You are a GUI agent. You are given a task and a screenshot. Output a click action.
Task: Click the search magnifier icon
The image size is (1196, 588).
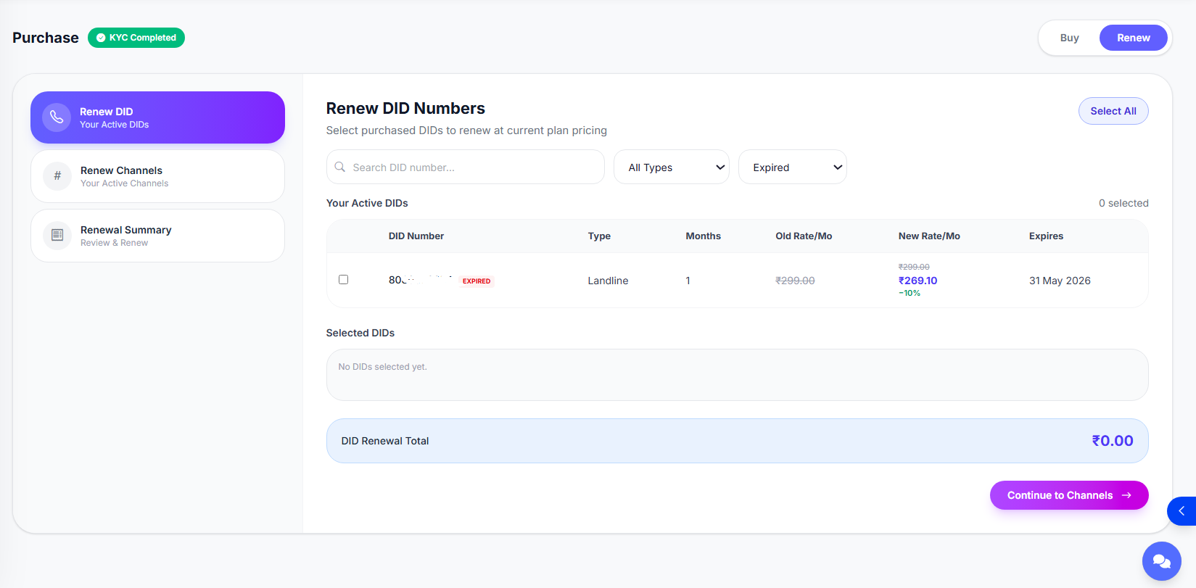pos(339,167)
